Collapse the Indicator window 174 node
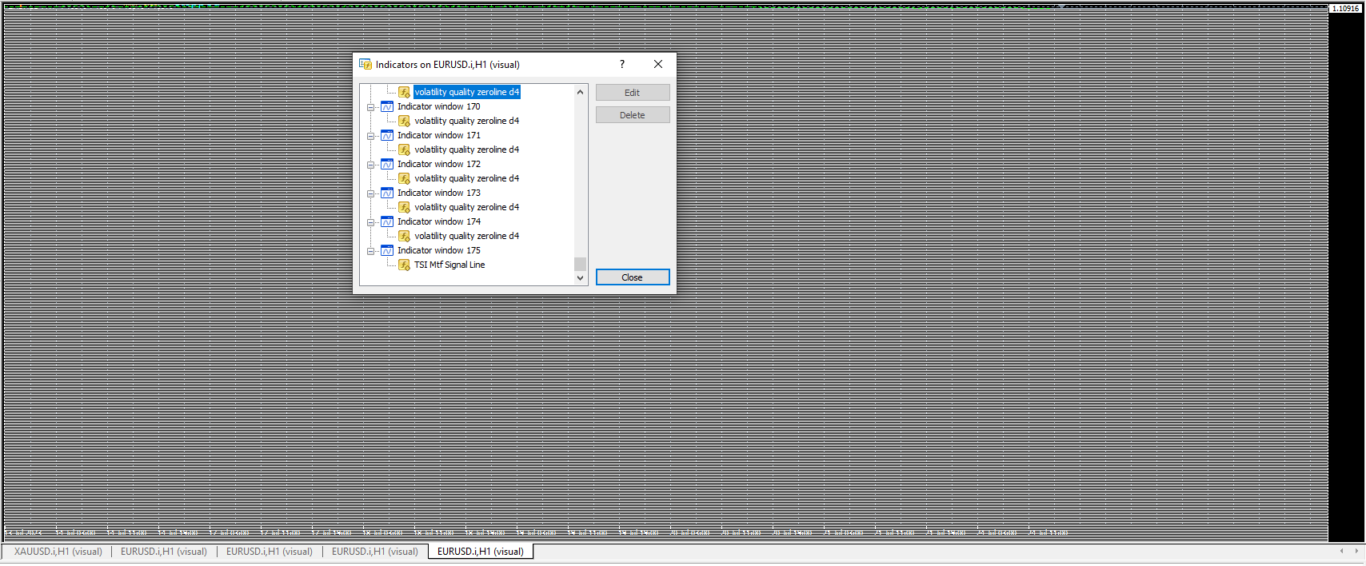Viewport: 1366px width, 566px height. (x=370, y=222)
